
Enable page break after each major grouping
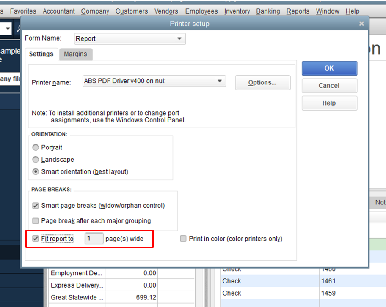36,221
